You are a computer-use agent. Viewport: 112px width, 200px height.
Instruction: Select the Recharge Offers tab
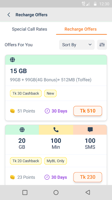point(81,29)
